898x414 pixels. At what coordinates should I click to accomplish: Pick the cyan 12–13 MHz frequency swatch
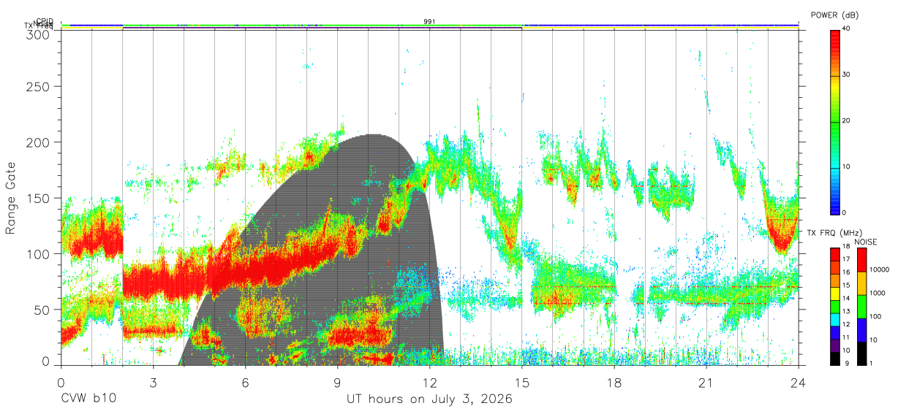tap(835, 318)
